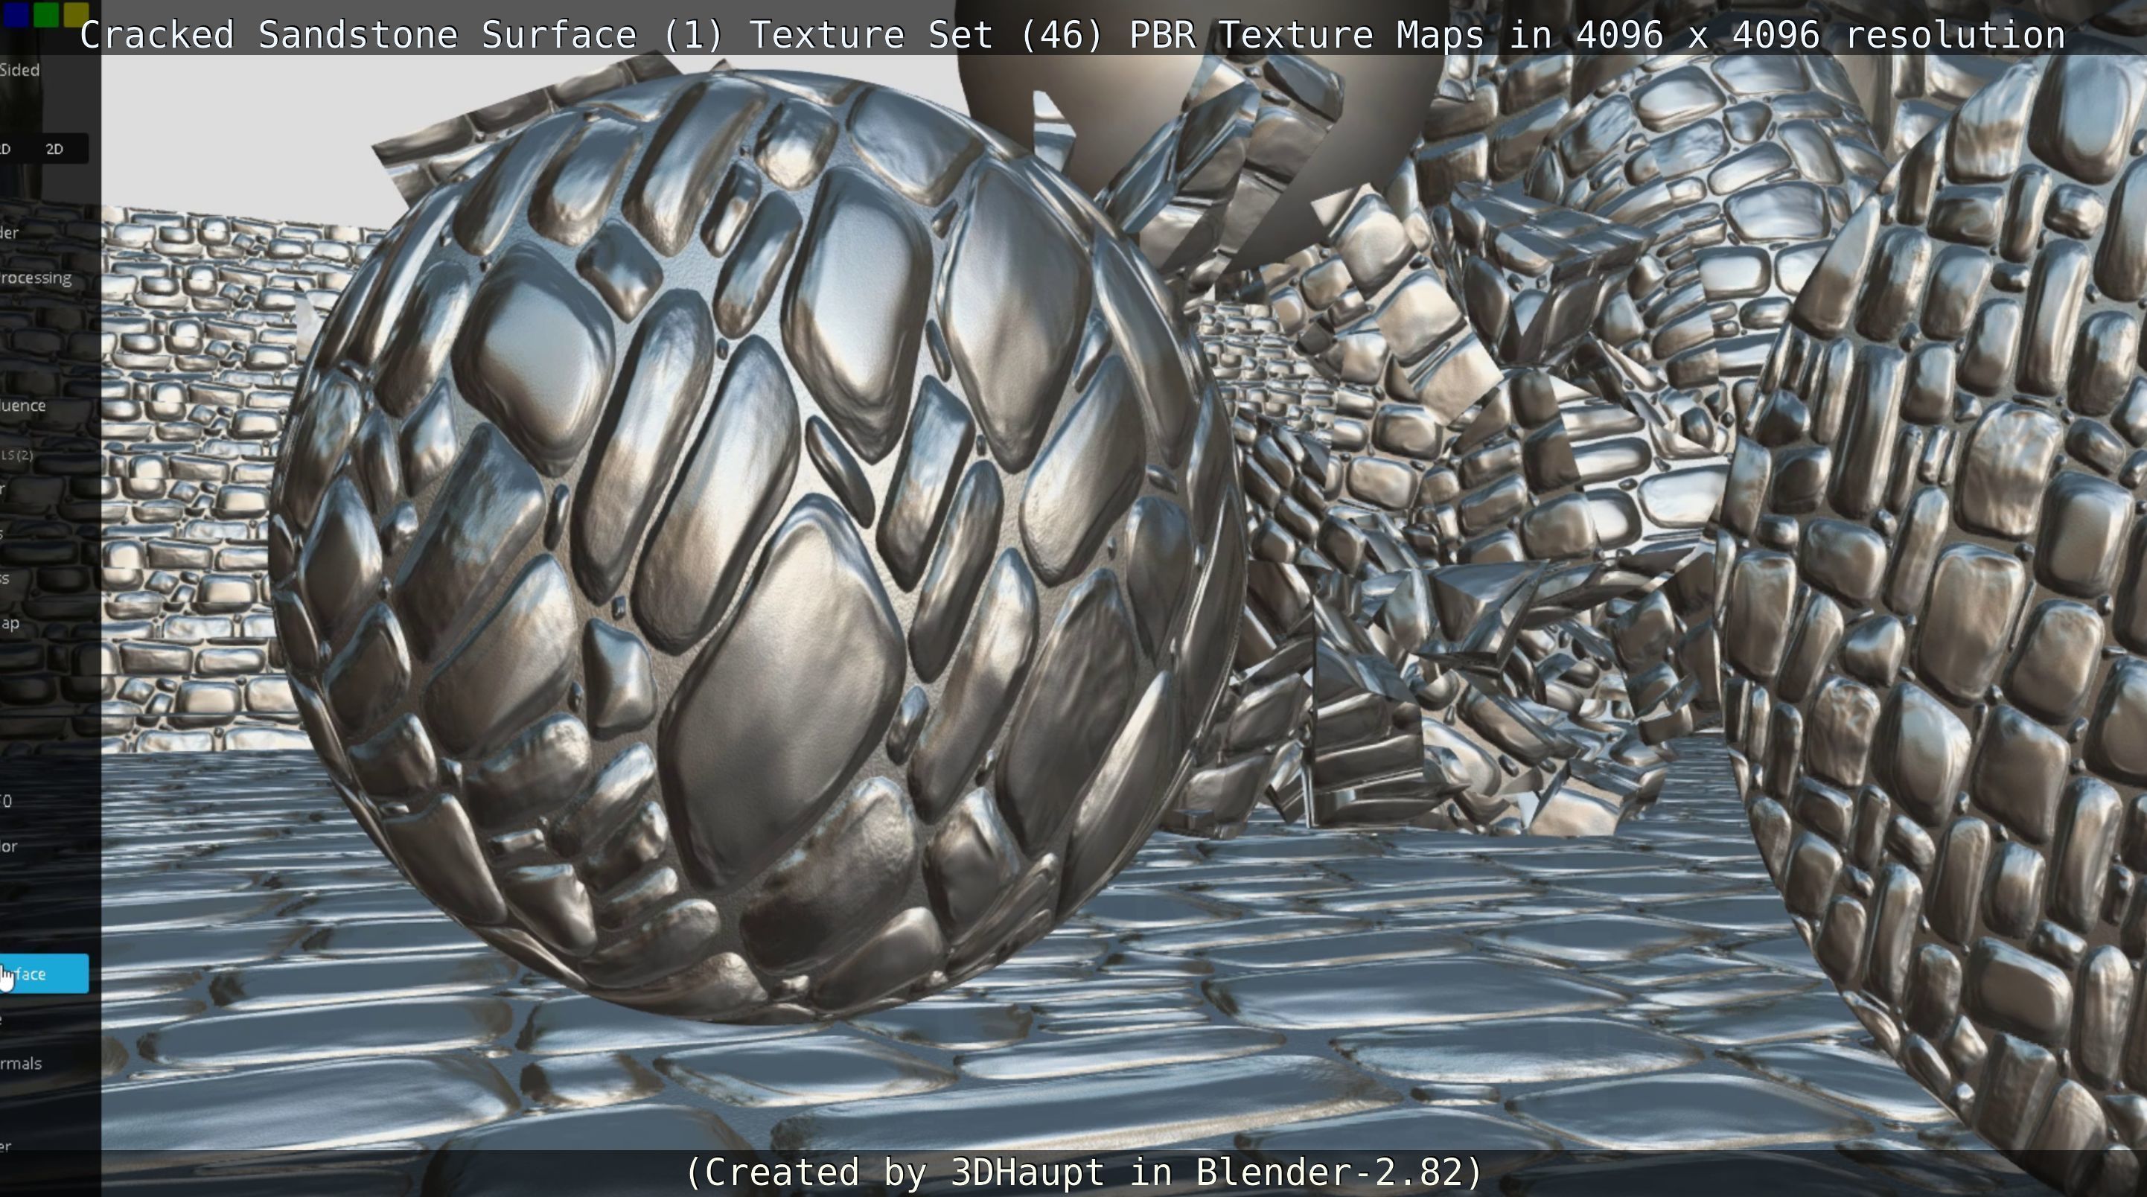Click the sidebar label ending in 'lor'
This screenshot has width=2147, height=1197.
coord(9,846)
